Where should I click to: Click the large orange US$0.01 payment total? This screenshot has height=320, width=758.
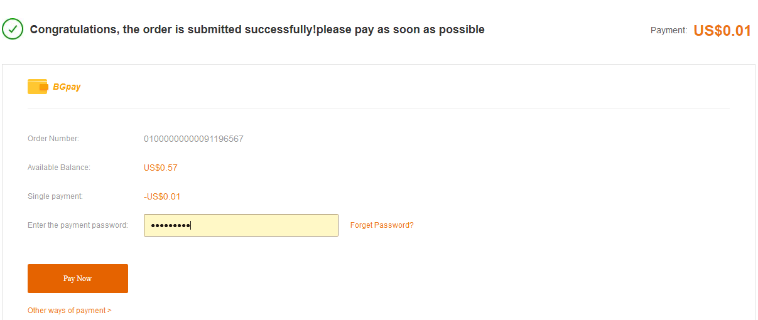722,31
